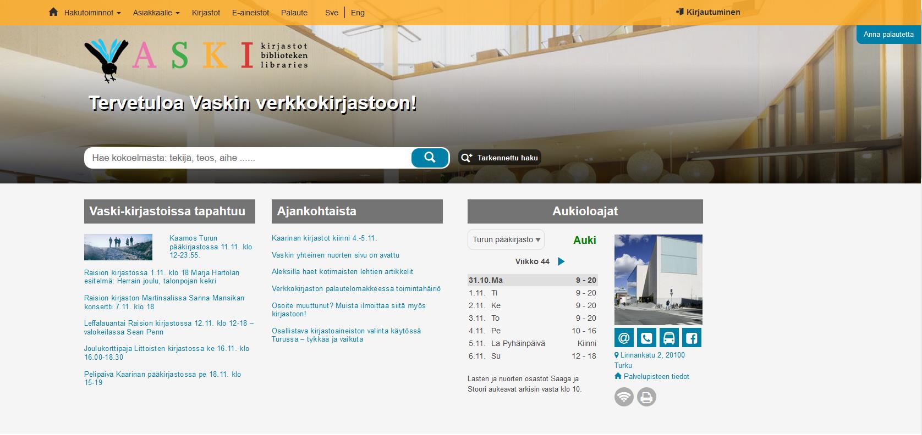Open Osallistava kirjastoaineiston valinta link
The image size is (922, 435).
(346, 335)
